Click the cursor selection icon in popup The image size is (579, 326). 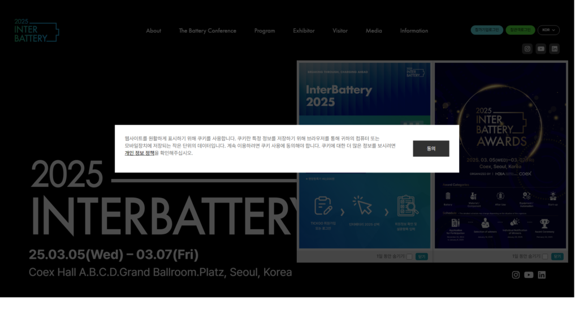362,205
